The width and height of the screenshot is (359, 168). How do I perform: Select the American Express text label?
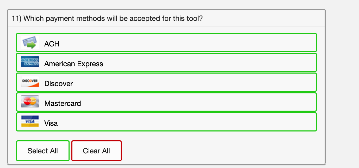click(74, 64)
